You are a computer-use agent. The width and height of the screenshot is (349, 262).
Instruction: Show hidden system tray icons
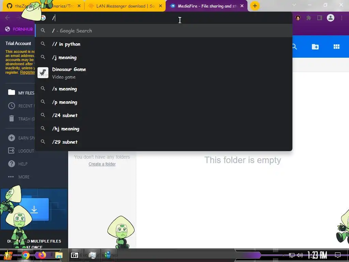point(283,255)
